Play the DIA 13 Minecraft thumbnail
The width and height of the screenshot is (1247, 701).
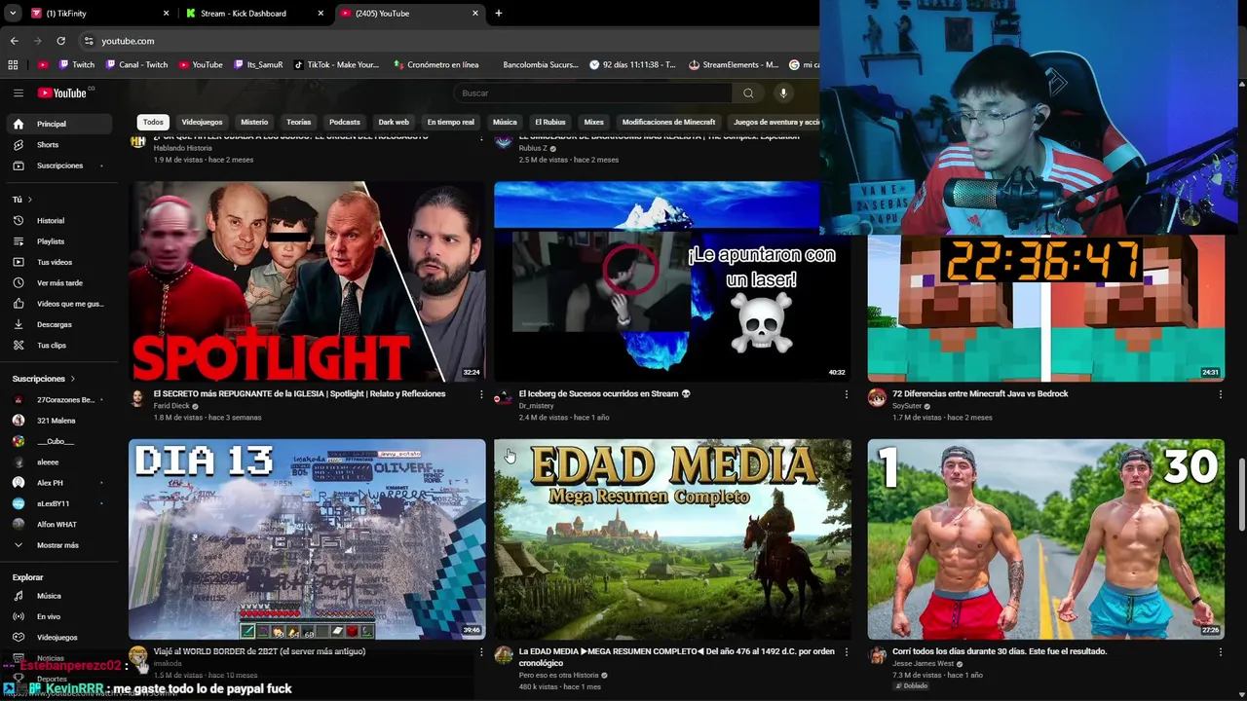click(x=307, y=539)
